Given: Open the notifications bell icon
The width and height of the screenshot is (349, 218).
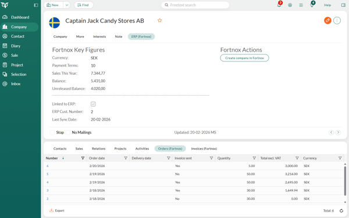Looking at the screenshot, I should (x=279, y=5).
